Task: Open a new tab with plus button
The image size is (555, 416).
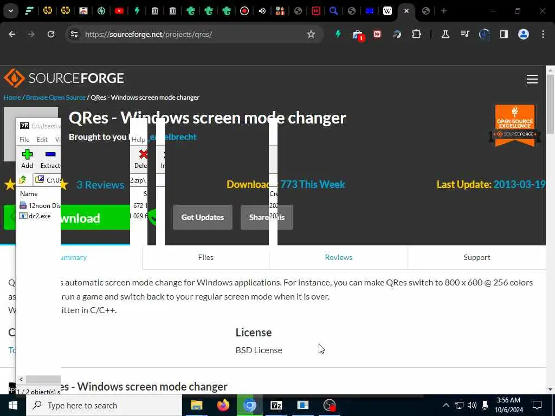Action: pyautogui.click(x=444, y=11)
